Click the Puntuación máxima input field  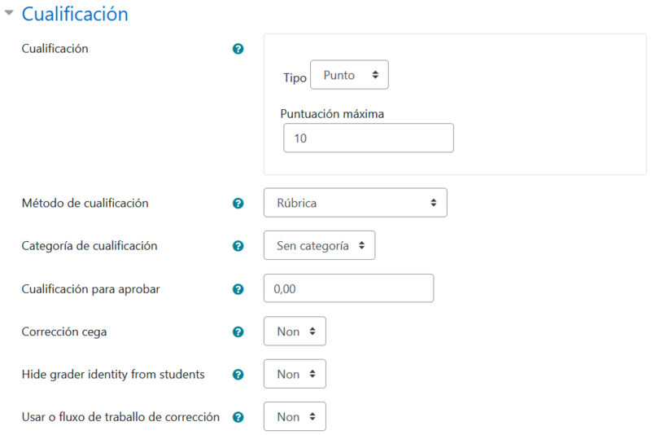click(369, 138)
